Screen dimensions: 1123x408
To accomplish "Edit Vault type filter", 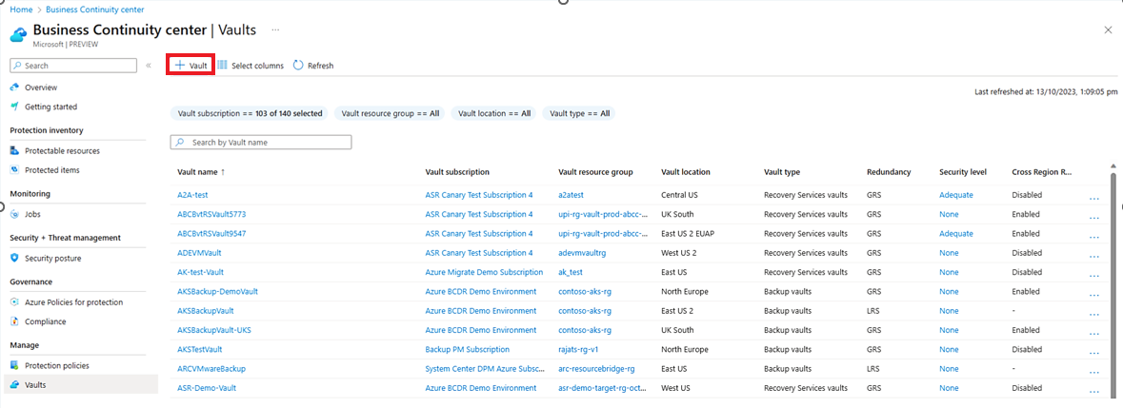I will pos(579,113).
